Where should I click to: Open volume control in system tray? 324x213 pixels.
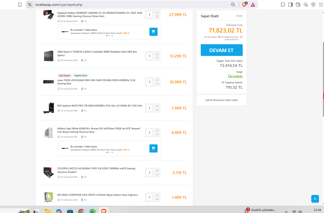point(300,211)
